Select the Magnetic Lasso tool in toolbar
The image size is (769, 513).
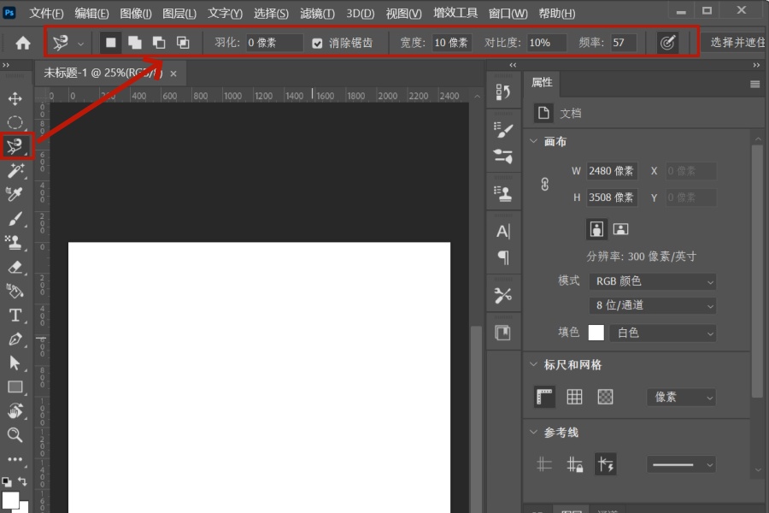coord(15,146)
